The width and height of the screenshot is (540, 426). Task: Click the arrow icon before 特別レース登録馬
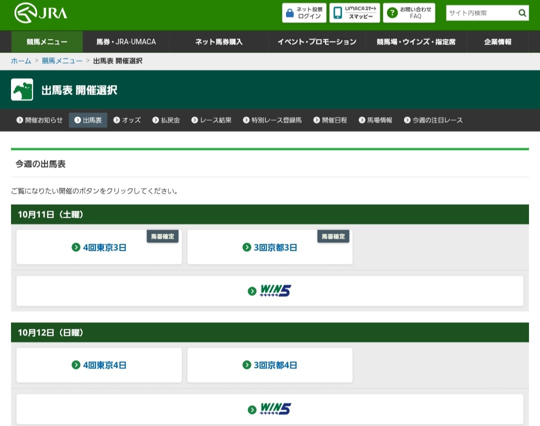click(x=246, y=120)
